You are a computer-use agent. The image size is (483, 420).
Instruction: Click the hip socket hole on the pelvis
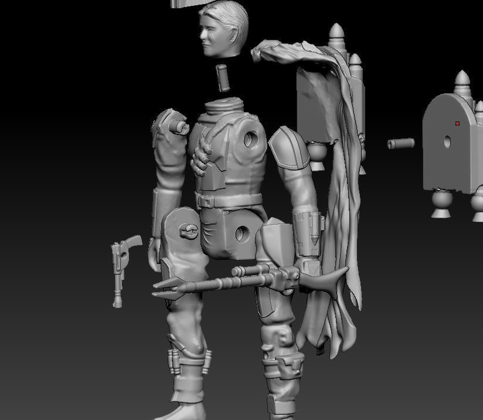[243, 235]
